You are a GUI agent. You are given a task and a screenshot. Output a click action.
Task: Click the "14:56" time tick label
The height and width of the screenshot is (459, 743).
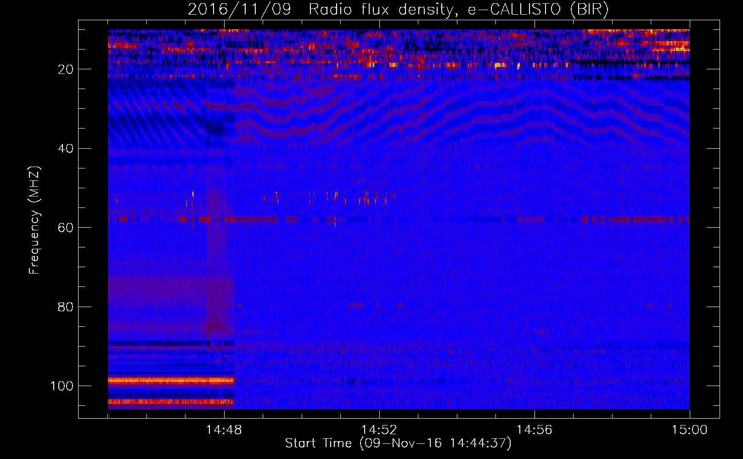point(535,430)
